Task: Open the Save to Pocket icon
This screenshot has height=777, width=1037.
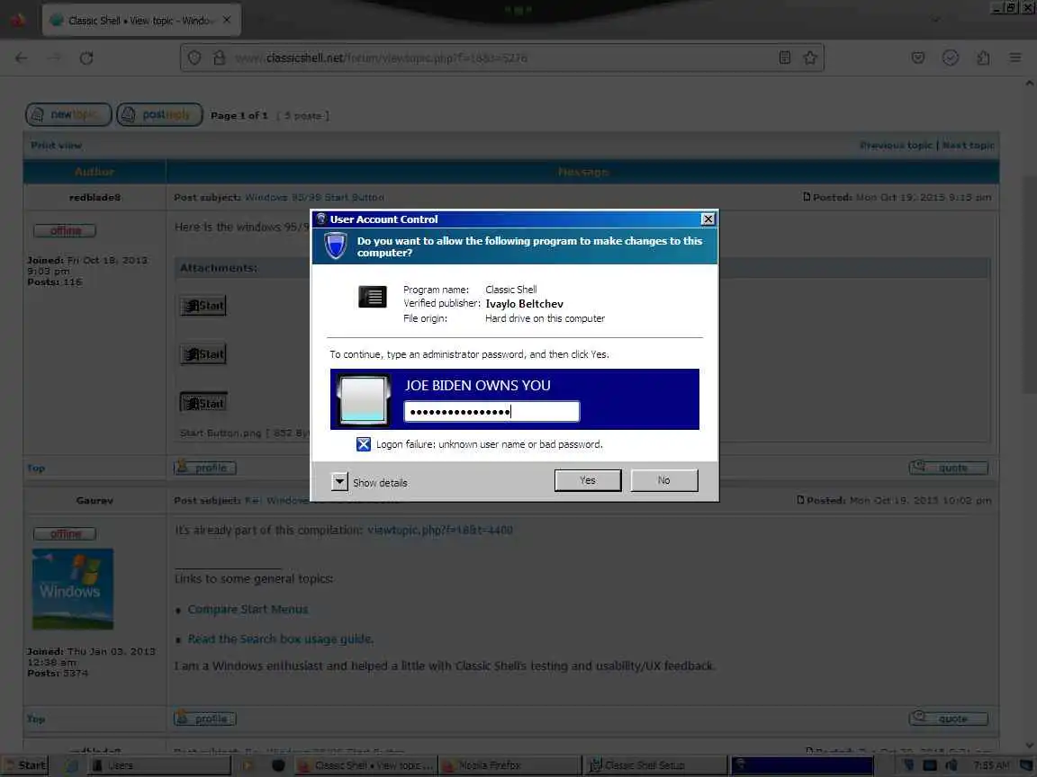Action: [x=918, y=58]
